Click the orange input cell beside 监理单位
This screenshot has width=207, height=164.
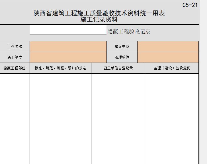[x=168, y=57]
